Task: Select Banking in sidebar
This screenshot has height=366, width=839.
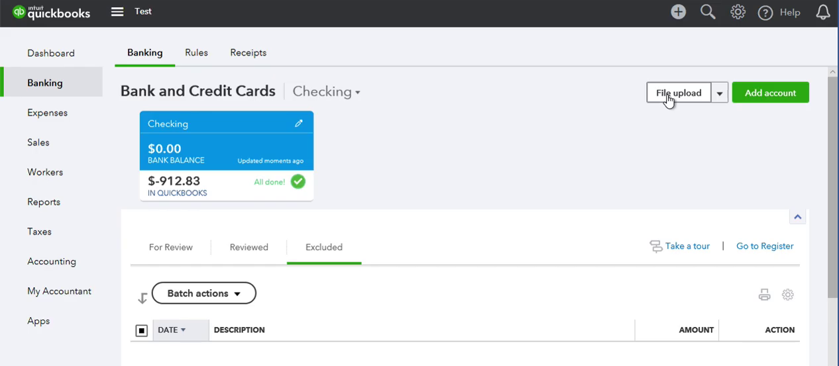Action: (51, 83)
